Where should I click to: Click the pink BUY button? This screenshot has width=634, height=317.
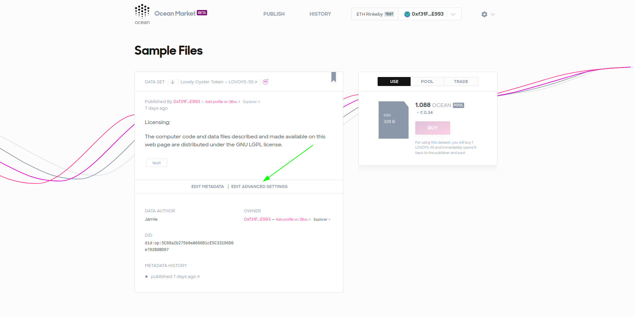click(433, 128)
